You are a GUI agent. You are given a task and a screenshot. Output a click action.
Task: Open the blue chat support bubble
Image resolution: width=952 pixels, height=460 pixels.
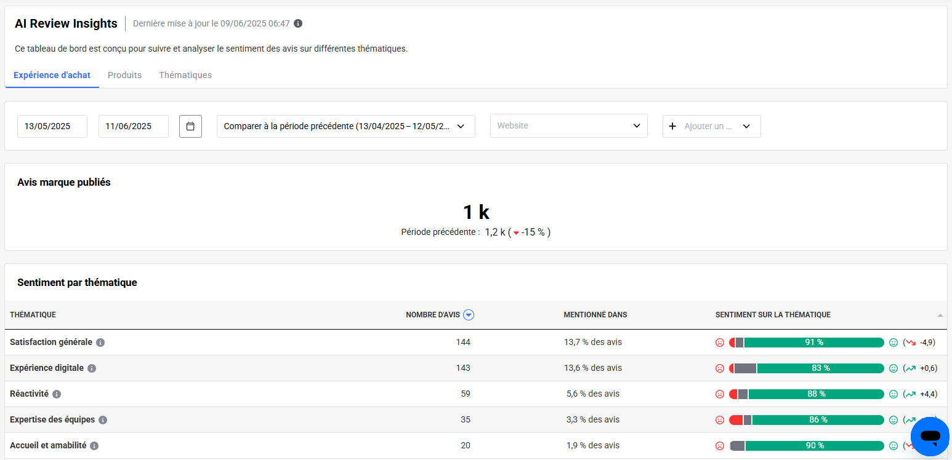coord(930,436)
